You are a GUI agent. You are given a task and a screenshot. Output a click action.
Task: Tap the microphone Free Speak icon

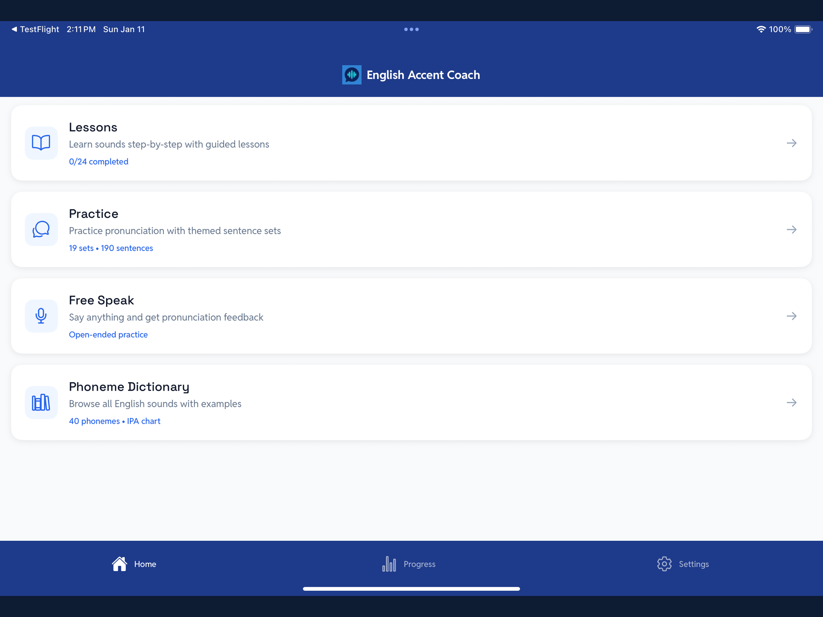pyautogui.click(x=41, y=316)
